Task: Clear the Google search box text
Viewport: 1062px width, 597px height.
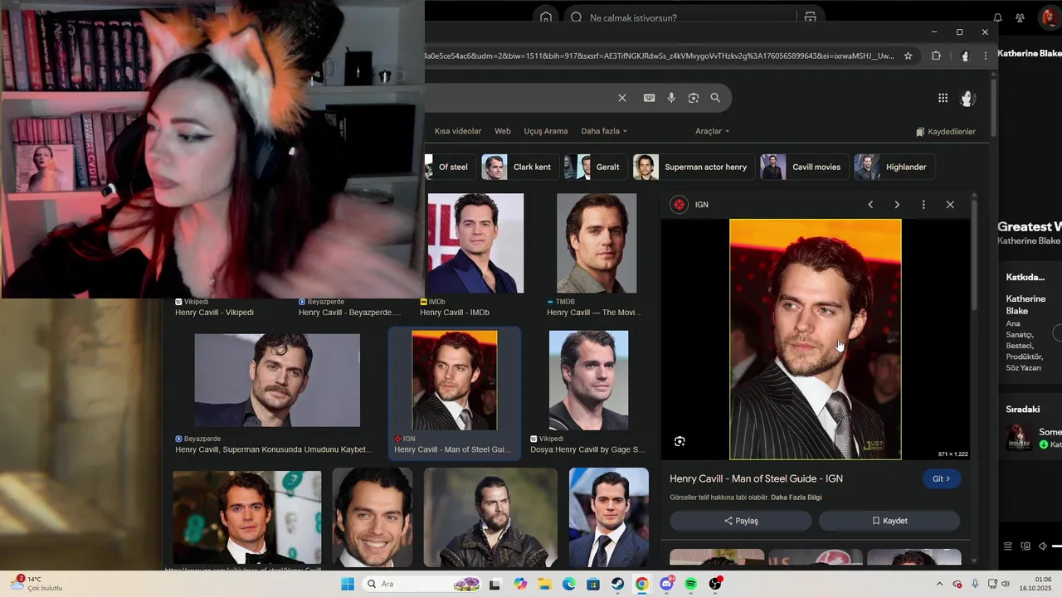Action: pos(622,98)
